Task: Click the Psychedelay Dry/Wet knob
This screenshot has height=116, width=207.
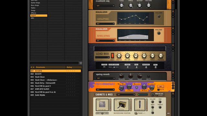Action: tap(122, 88)
